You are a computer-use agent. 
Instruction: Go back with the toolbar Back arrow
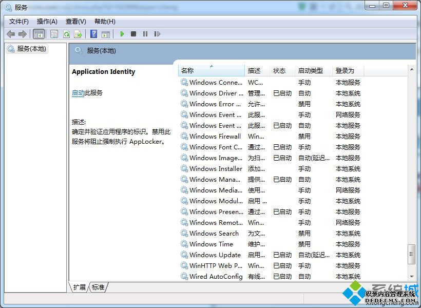click(x=11, y=34)
